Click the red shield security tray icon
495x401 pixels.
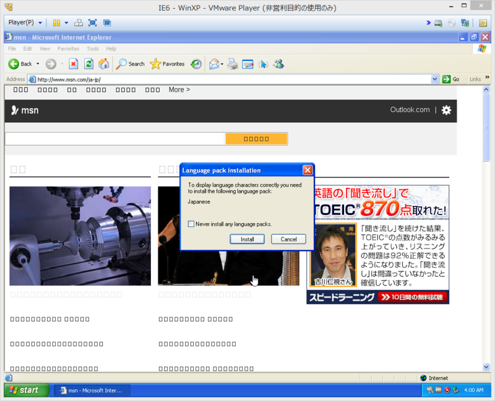click(447, 390)
